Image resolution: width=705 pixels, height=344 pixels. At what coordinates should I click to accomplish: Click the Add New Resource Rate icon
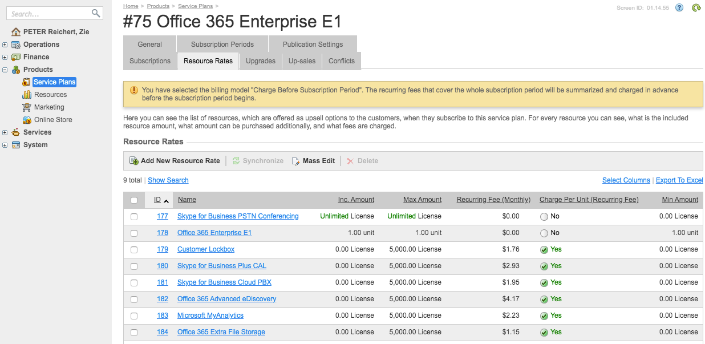[x=134, y=161]
